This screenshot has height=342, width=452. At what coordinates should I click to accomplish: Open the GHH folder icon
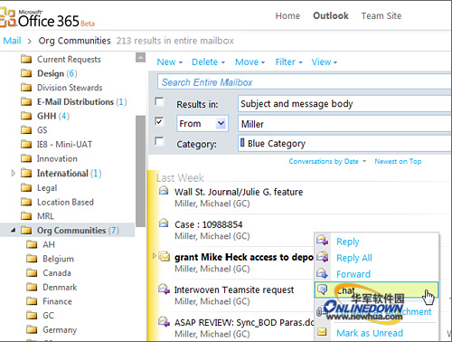pyautogui.click(x=26, y=116)
